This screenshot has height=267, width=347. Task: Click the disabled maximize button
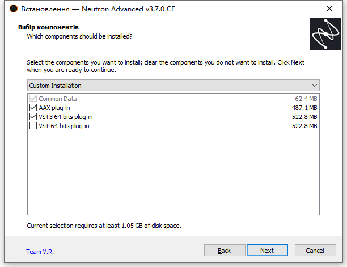tap(303, 9)
